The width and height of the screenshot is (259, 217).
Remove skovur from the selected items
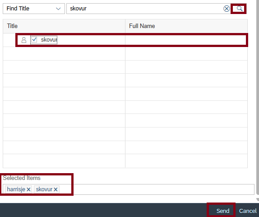pos(55,189)
